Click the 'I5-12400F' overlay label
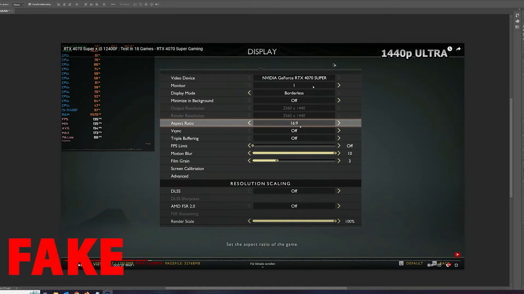Viewport: 524px width, 294px height. coord(70,110)
